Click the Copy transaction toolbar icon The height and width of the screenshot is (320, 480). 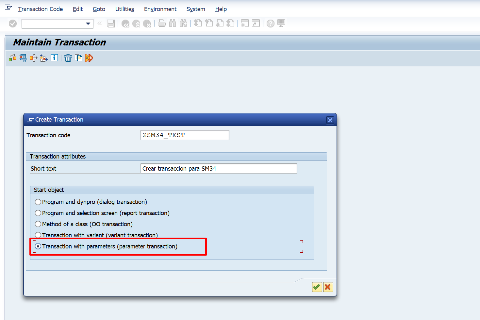click(78, 58)
